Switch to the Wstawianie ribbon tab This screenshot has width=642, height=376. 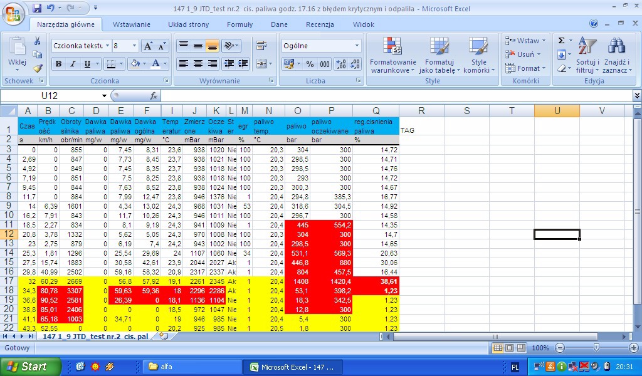(x=132, y=24)
